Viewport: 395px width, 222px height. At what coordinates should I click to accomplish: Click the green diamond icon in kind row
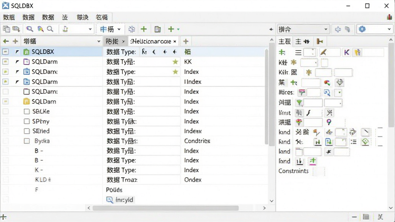(365, 142)
